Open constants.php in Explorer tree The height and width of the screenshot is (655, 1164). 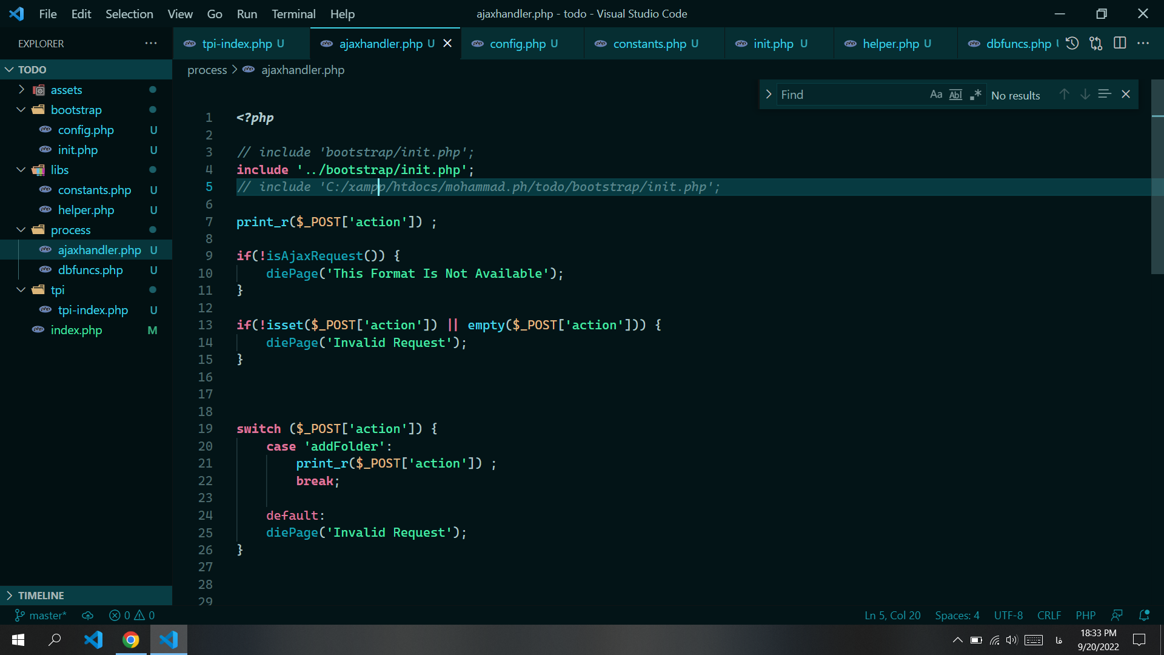[86, 190]
